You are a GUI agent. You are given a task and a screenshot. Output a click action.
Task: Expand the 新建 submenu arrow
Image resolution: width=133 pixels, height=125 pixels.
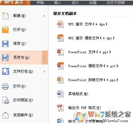click(45, 16)
